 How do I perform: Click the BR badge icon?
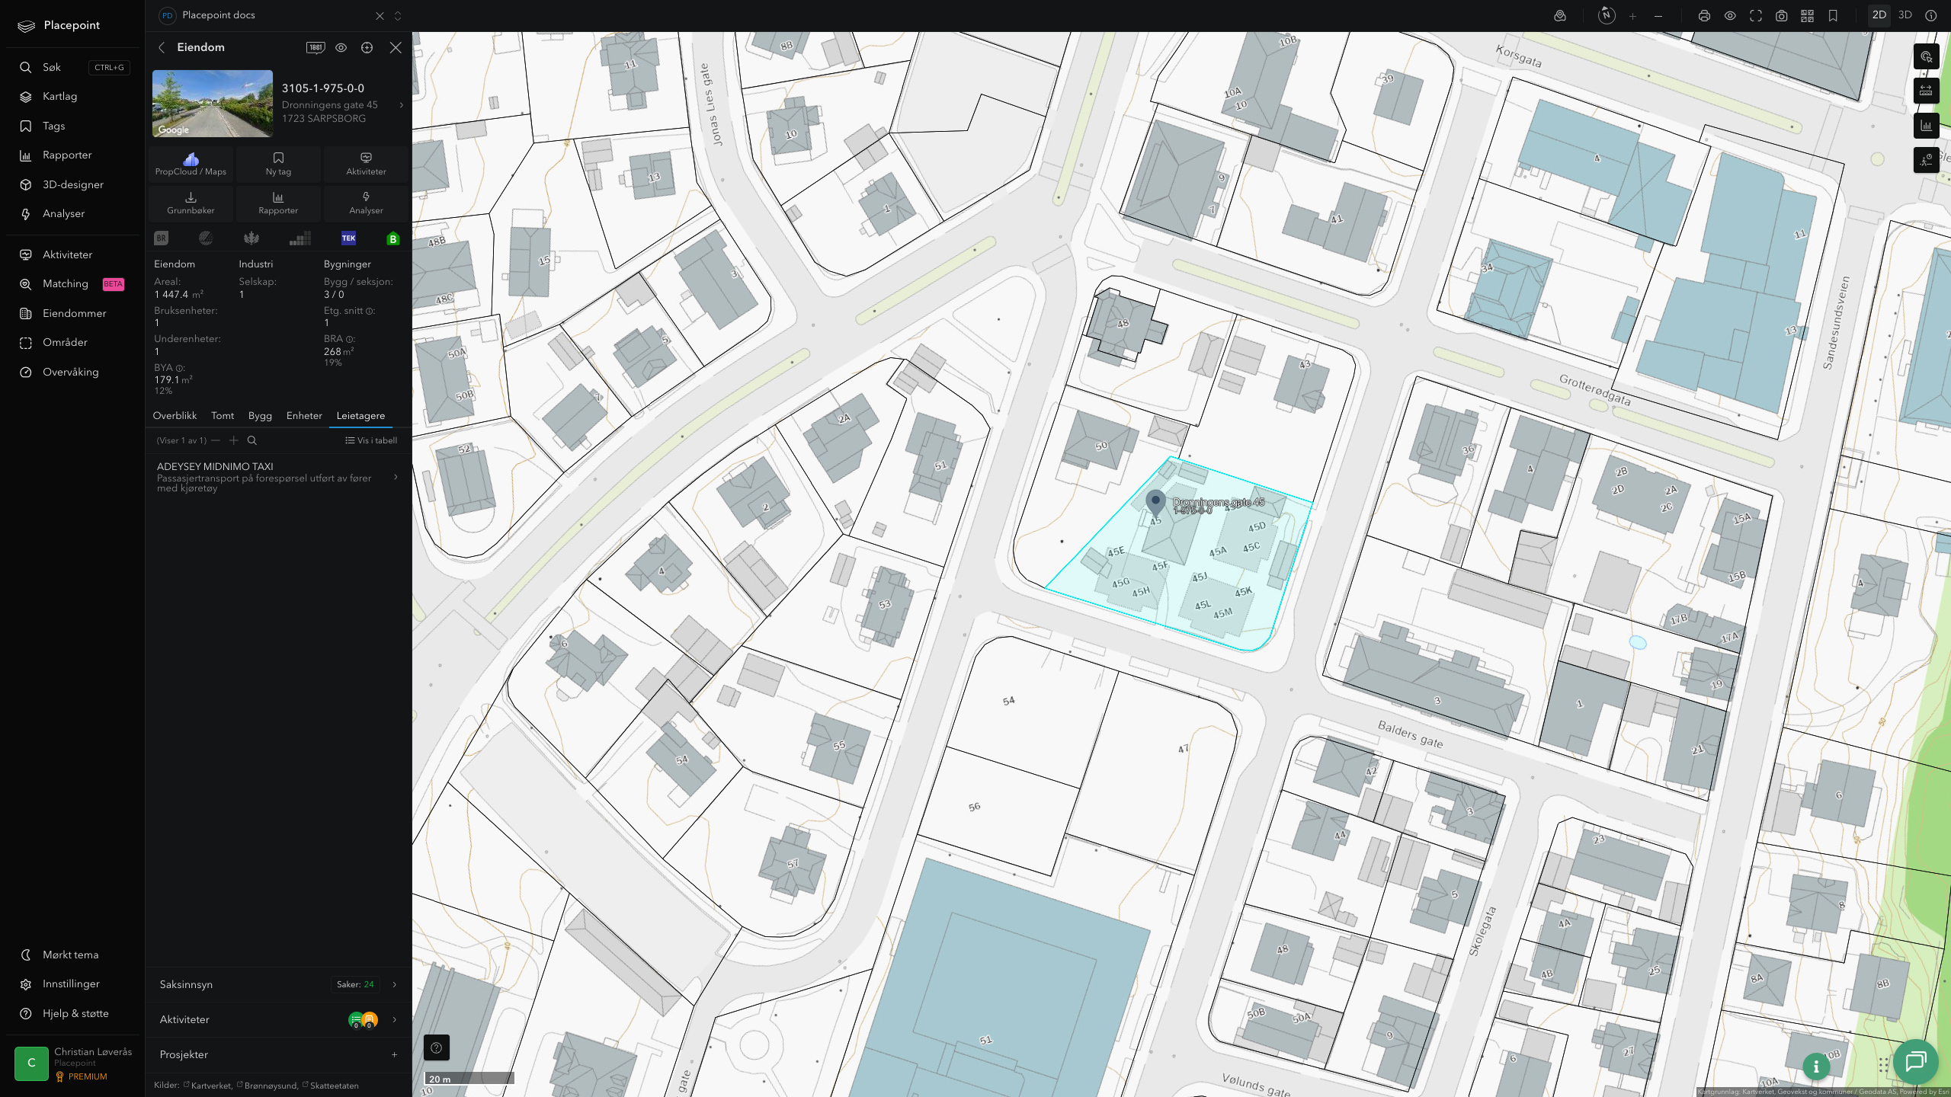click(161, 238)
